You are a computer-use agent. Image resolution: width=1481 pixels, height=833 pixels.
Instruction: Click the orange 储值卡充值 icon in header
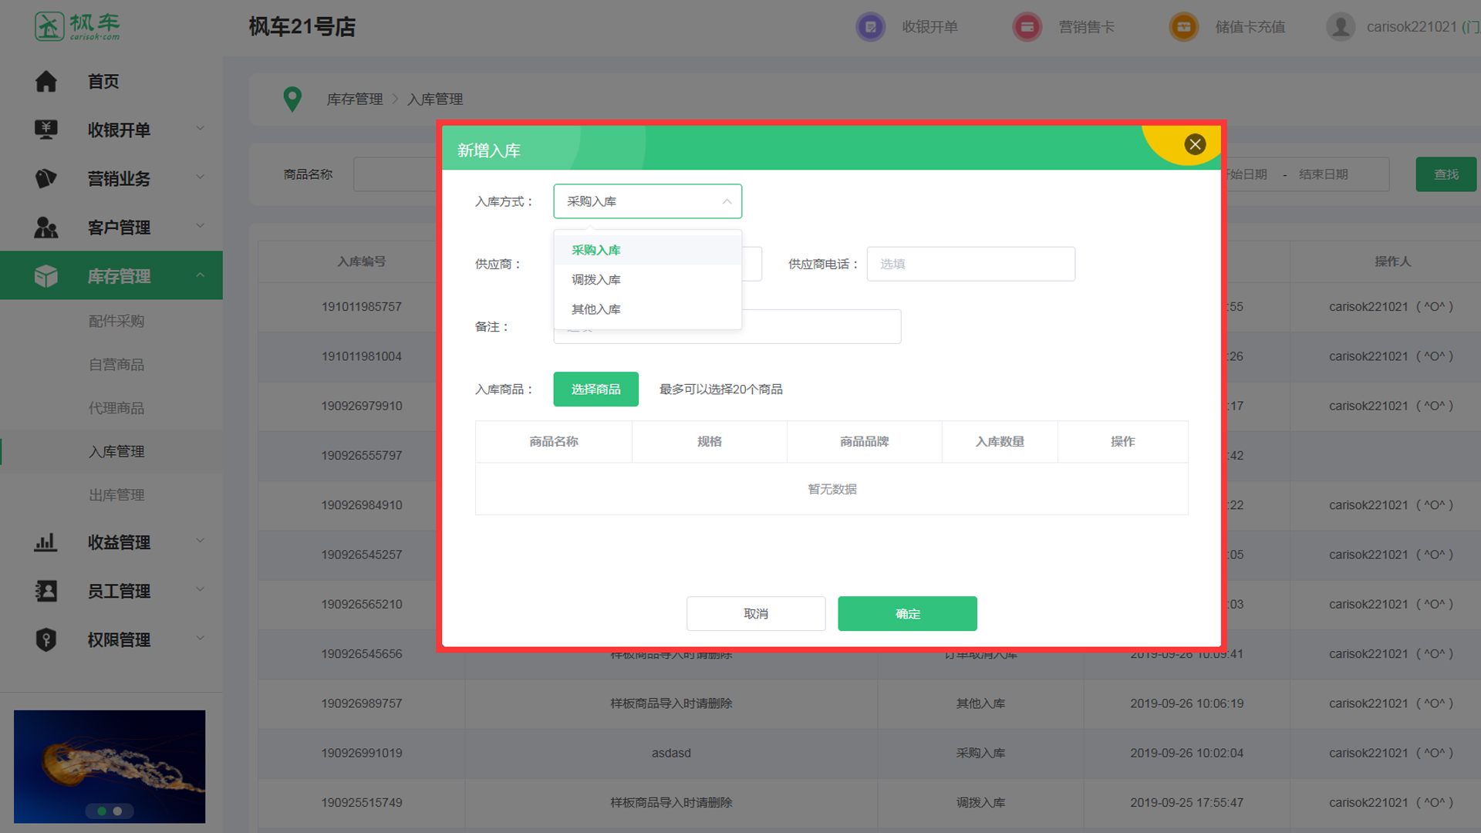tap(1183, 27)
